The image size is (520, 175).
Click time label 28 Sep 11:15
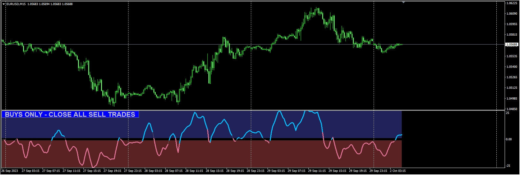click(x=194, y=171)
